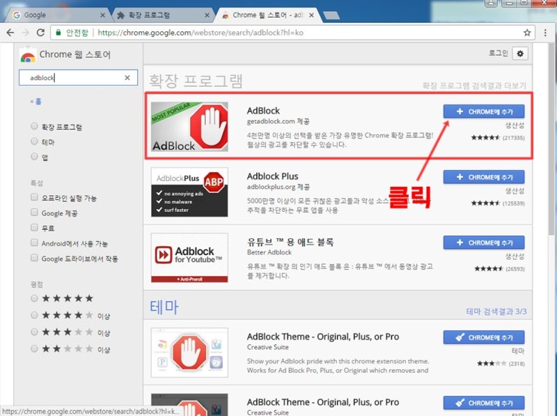This screenshot has width=557, height=416.
Task: Bookmark this page with the star icon
Action: [x=527, y=33]
